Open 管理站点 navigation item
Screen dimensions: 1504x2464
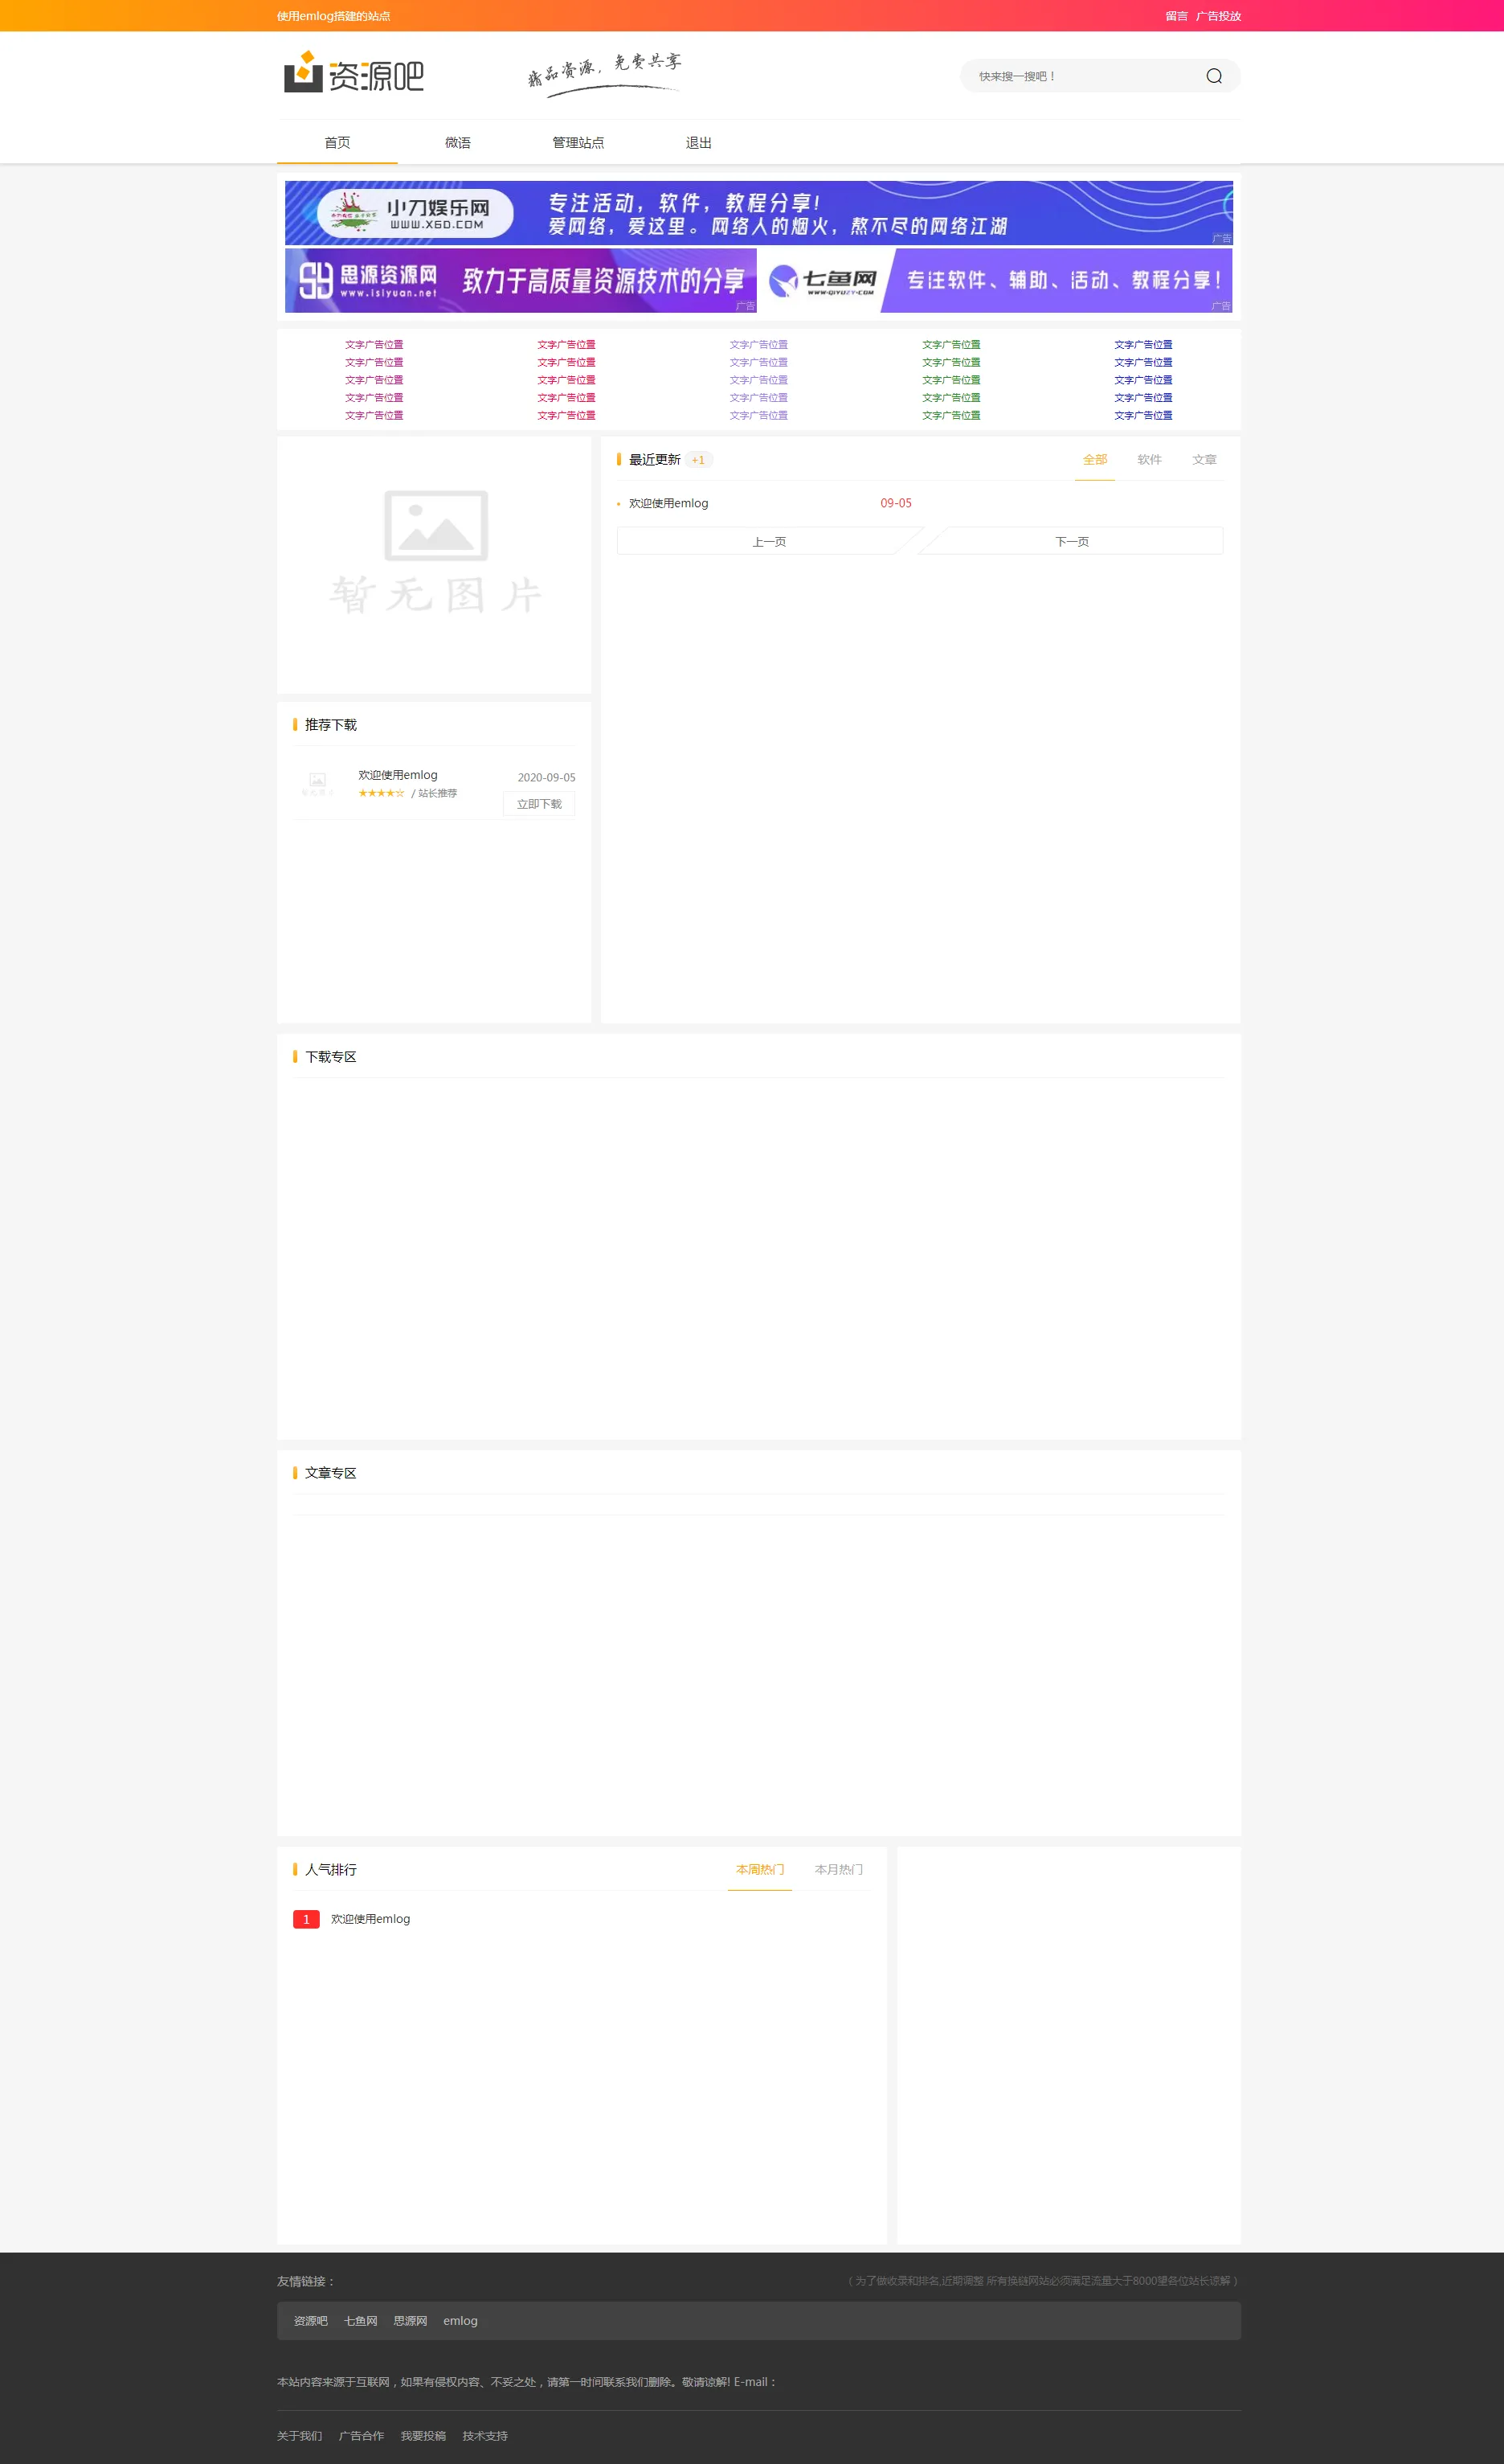click(578, 143)
